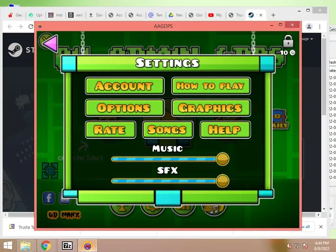Click the SFX slider blue track
The image size is (336, 252).
click(x=164, y=181)
